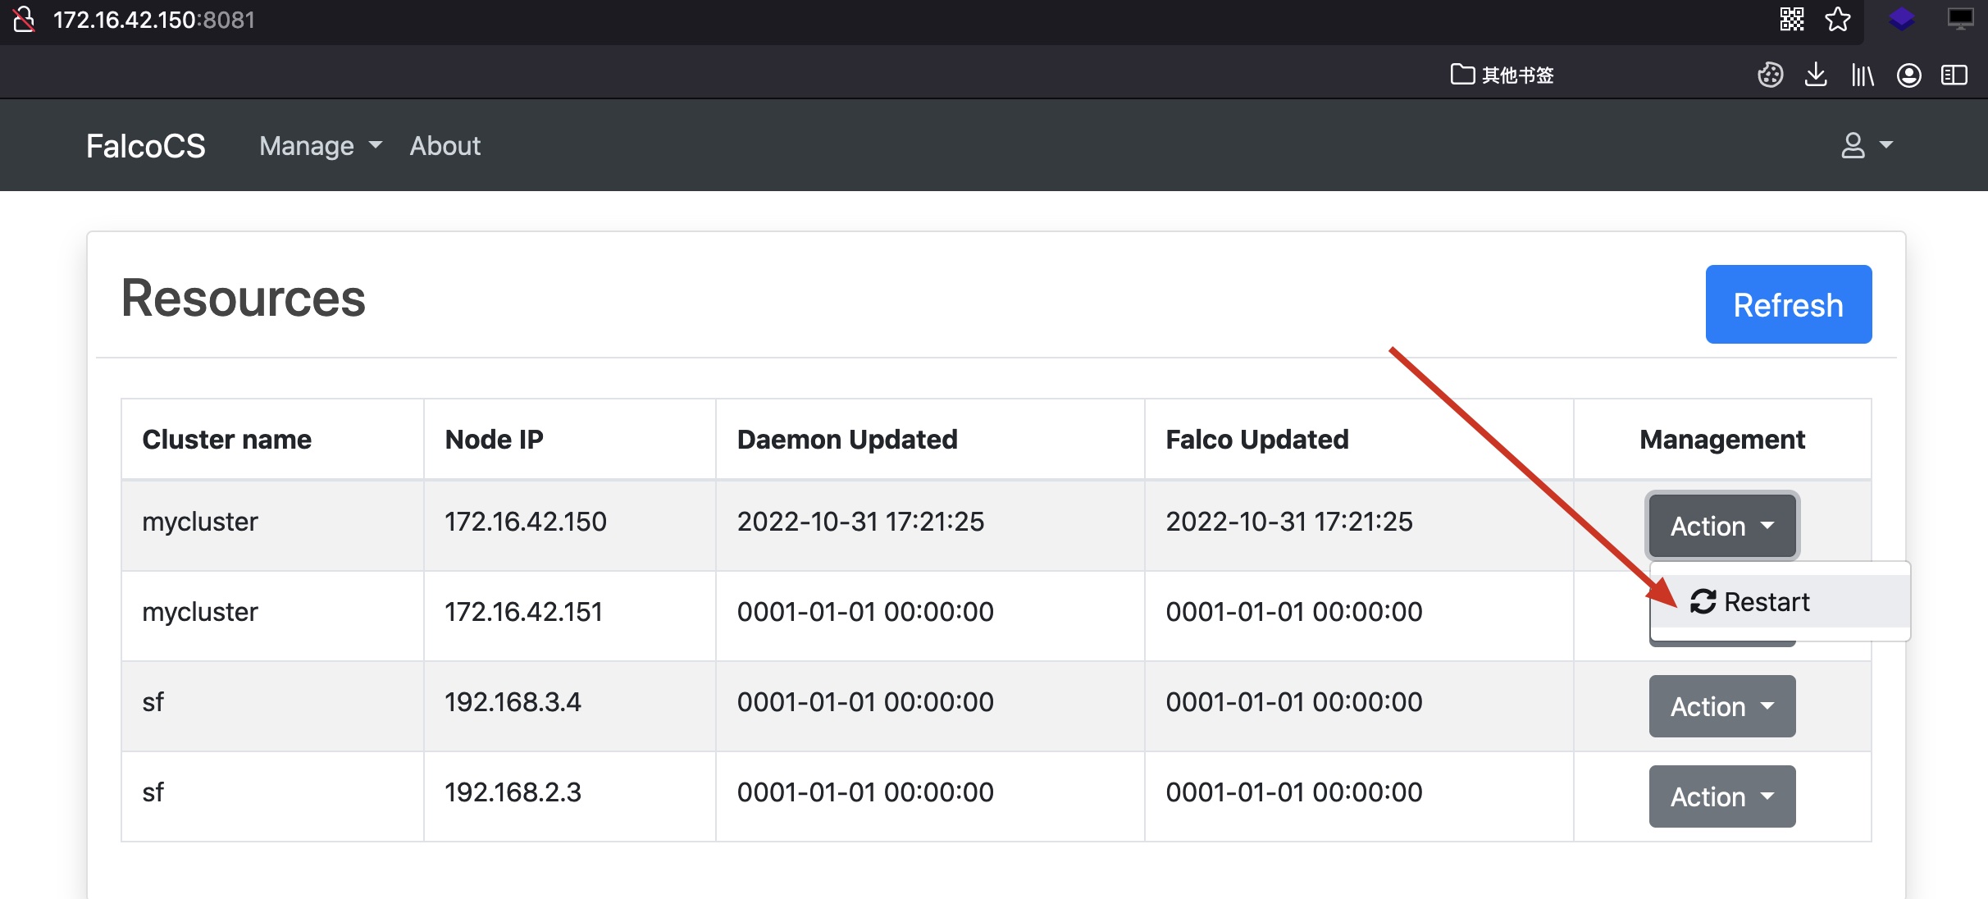1988x899 pixels.
Task: Select Restart from the dropdown menu
Action: pyautogui.click(x=1763, y=601)
